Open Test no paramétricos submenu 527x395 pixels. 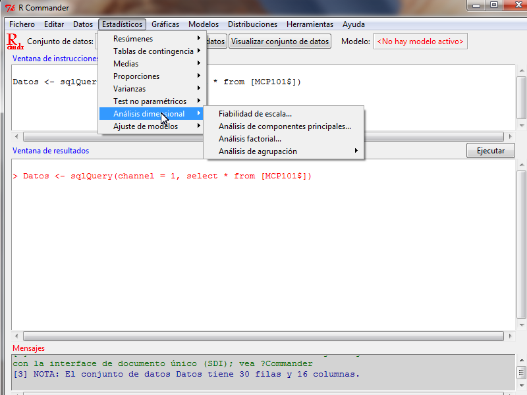point(150,101)
